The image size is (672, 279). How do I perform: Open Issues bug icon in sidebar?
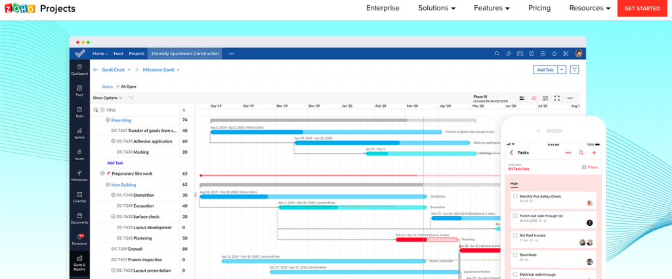(x=79, y=155)
